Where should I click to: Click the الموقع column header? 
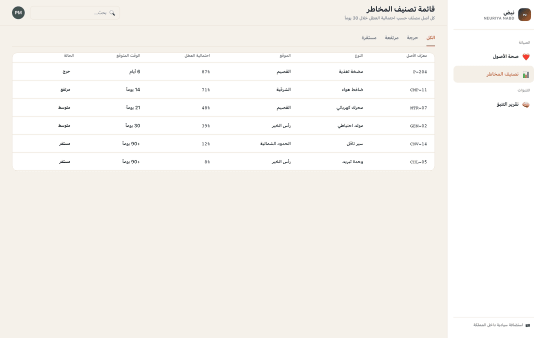pyautogui.click(x=285, y=56)
